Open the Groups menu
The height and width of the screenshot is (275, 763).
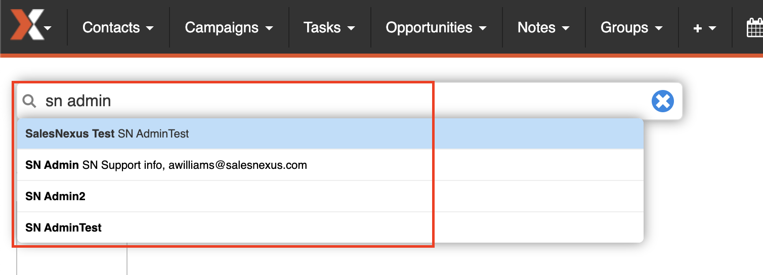[632, 27]
